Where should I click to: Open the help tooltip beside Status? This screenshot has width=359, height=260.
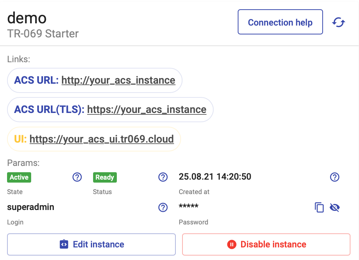pyautogui.click(x=163, y=177)
